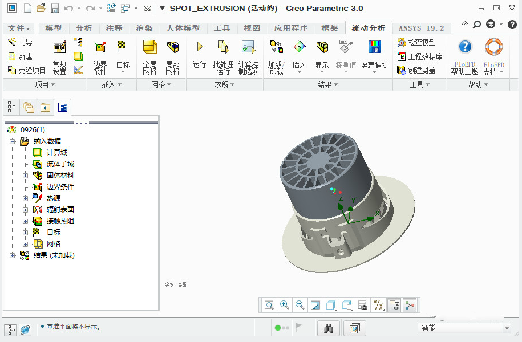Switch to the Model (模型) ribbon tab
This screenshot has height=342, width=522.
click(54, 28)
